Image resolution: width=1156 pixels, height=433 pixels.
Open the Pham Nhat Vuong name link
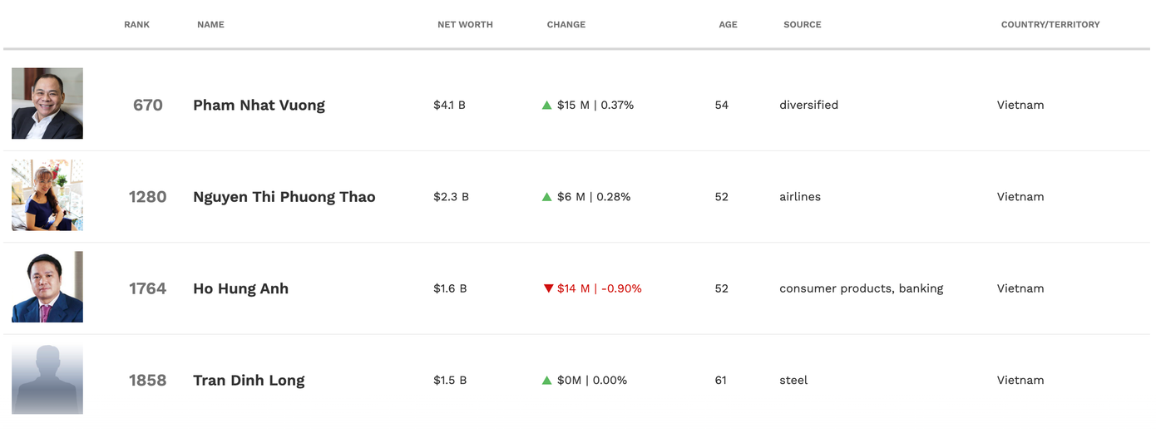(259, 106)
